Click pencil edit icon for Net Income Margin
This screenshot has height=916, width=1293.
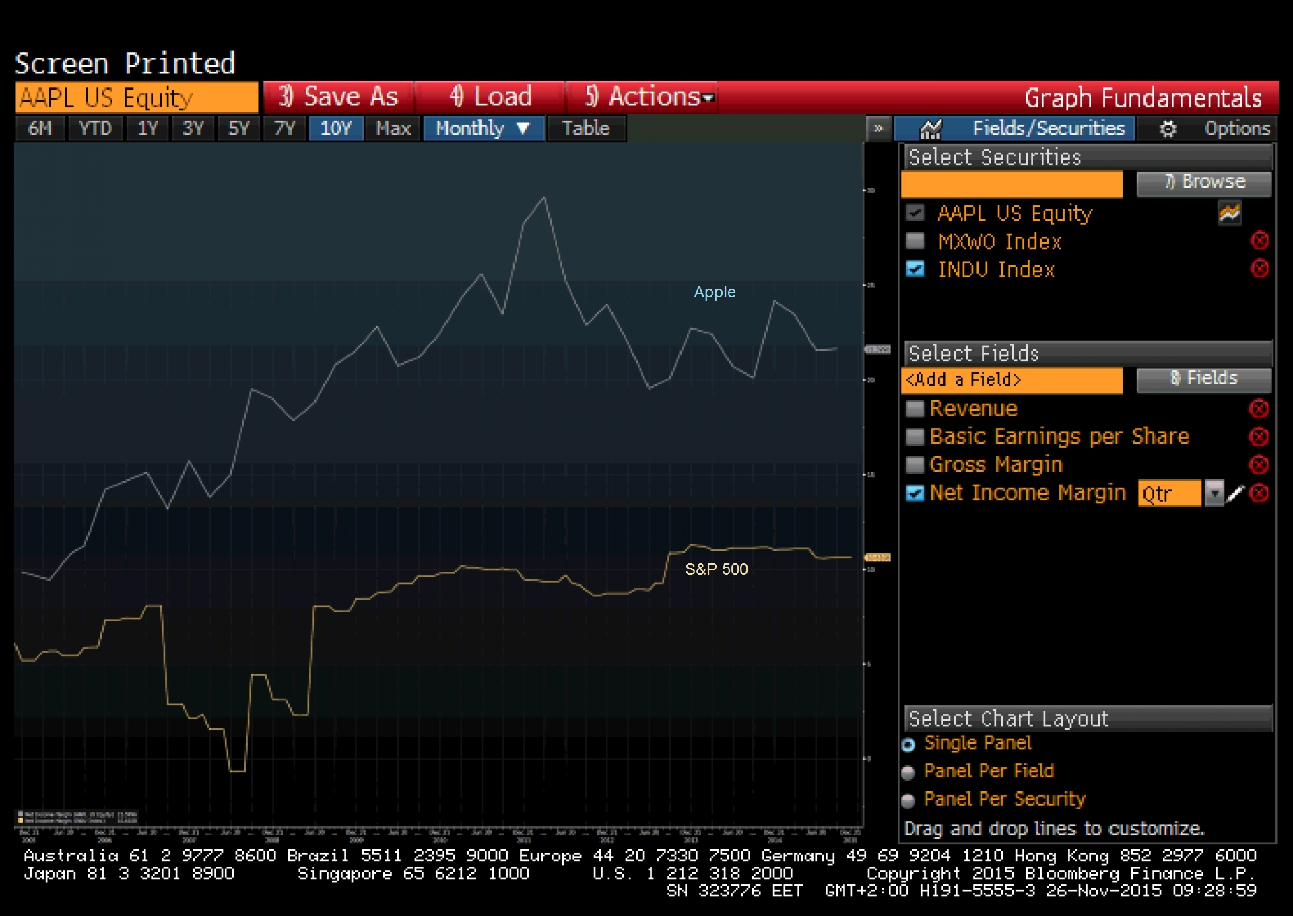[x=1235, y=493]
